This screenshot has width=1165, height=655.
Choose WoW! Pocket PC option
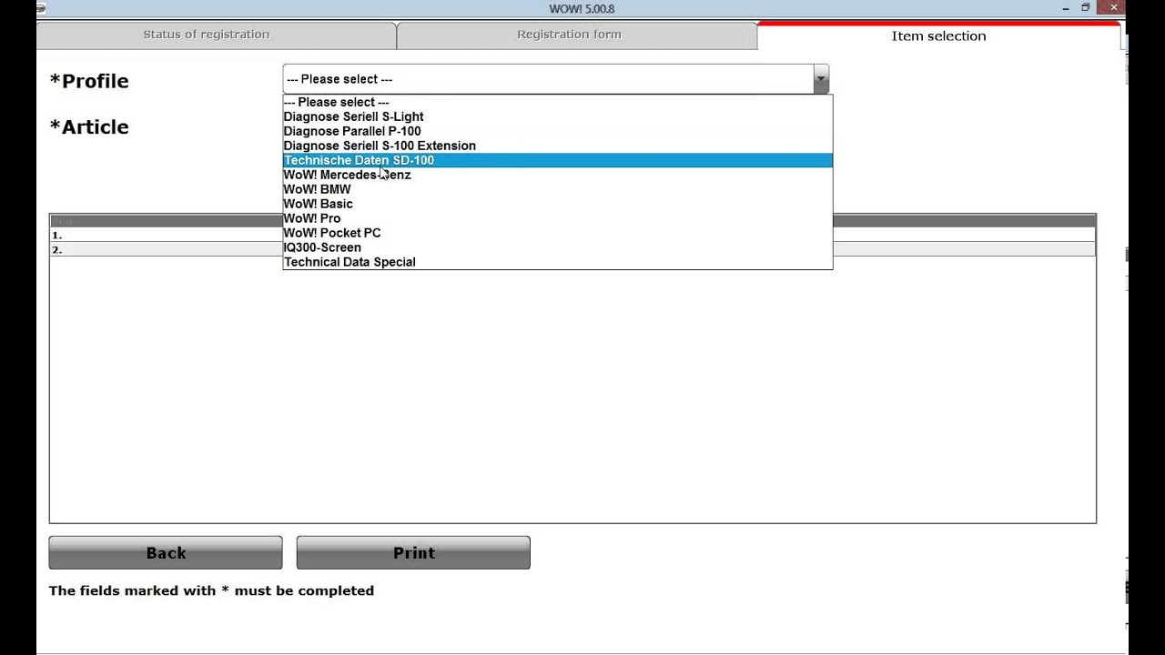point(558,233)
